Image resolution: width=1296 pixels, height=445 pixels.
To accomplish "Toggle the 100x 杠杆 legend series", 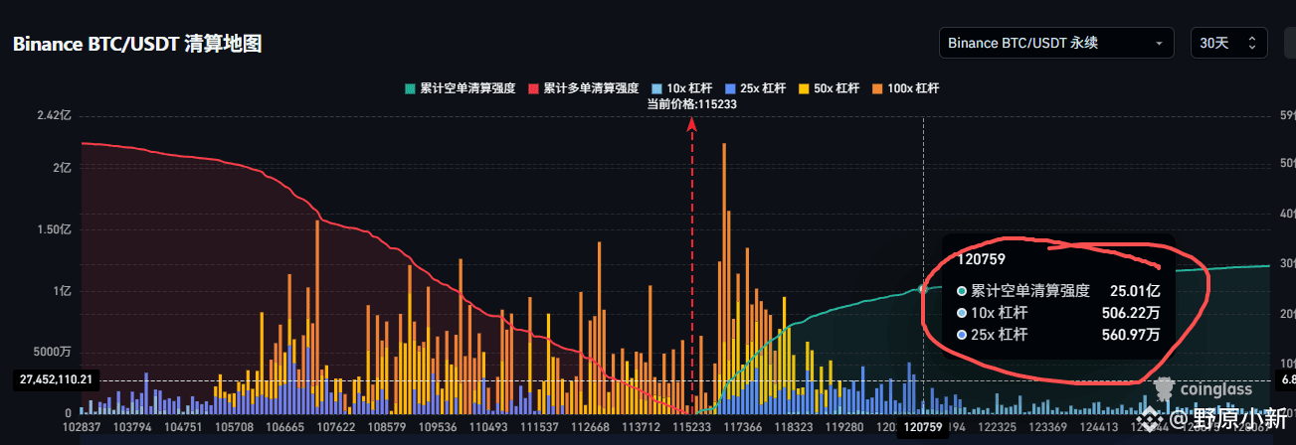I will pos(906,88).
